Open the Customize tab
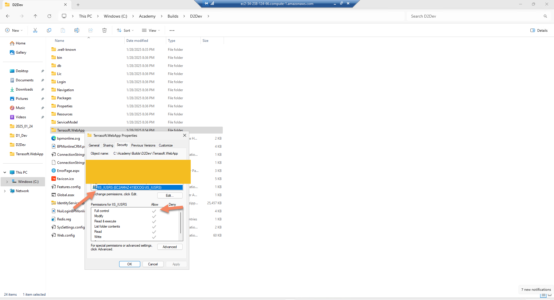Viewport: 554px width, 300px height. pyautogui.click(x=166, y=145)
